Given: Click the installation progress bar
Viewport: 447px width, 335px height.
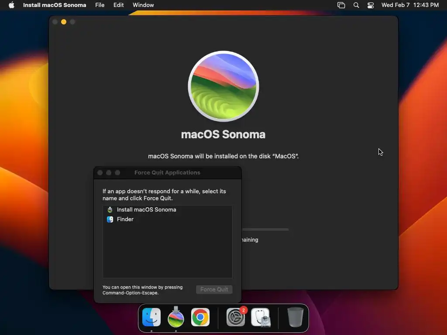Looking at the screenshot, I should click(x=265, y=229).
